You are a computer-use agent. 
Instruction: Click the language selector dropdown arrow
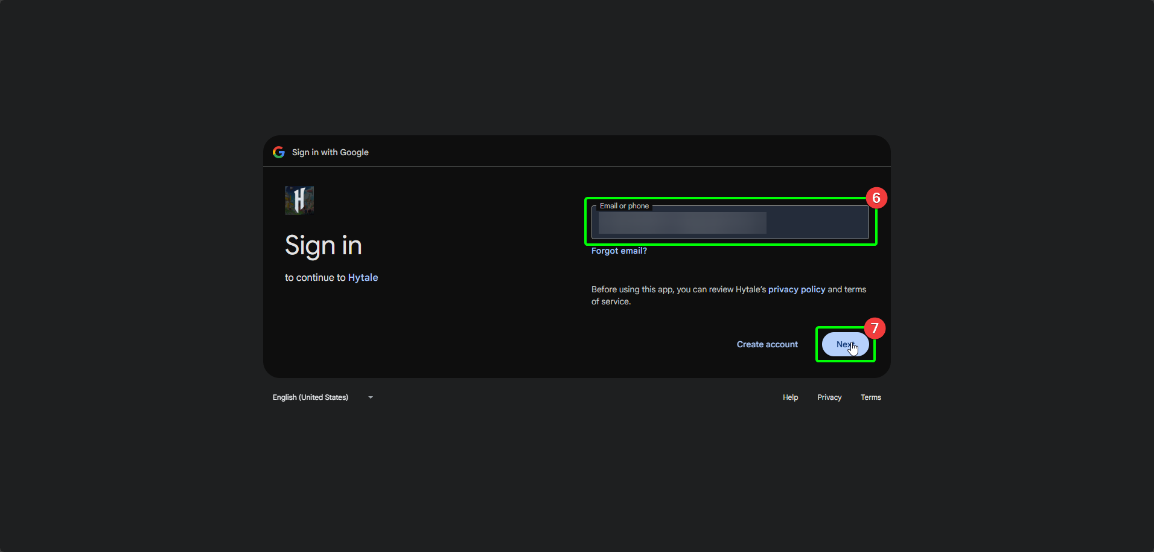pos(371,397)
